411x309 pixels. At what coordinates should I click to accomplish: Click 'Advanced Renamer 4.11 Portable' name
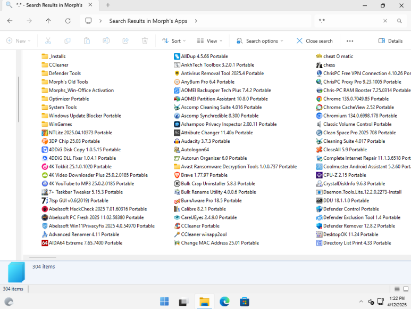84,234
